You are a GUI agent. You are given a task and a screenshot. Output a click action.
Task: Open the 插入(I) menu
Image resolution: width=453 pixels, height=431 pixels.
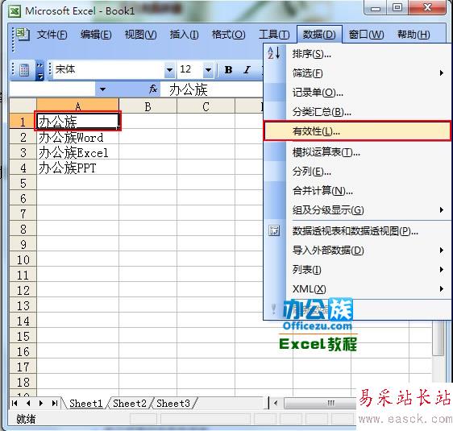tap(184, 35)
